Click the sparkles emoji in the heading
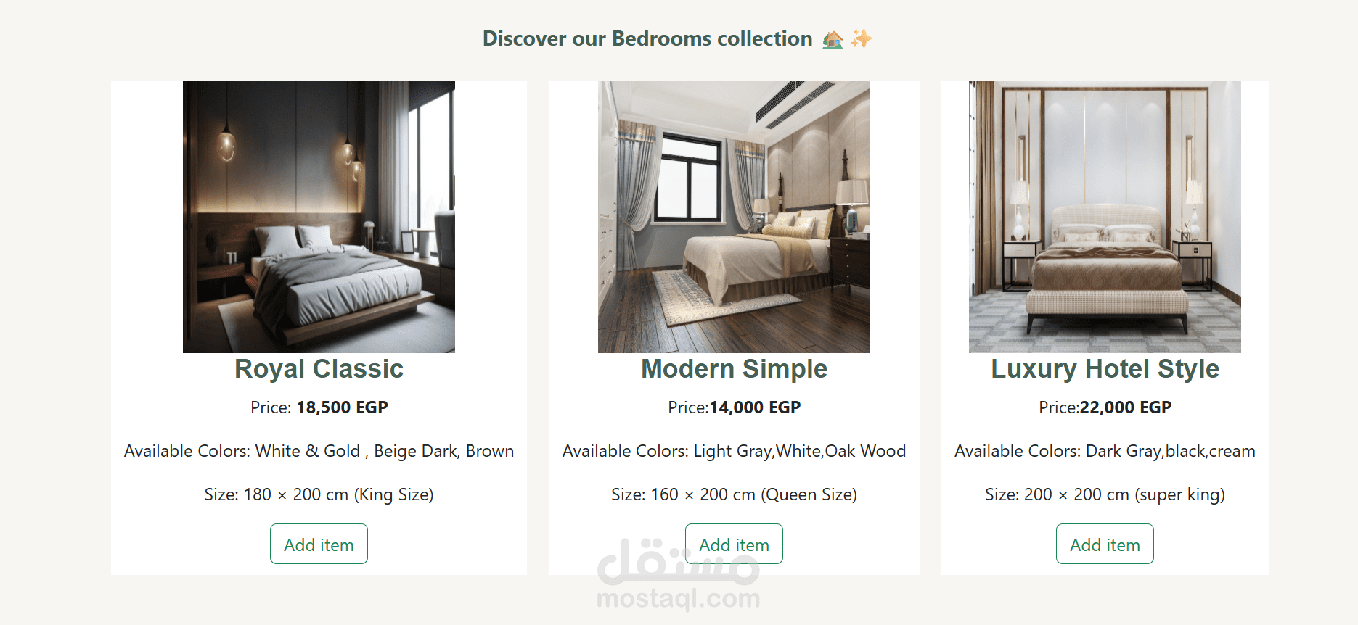Screen dimensions: 1358x625 pos(861,38)
